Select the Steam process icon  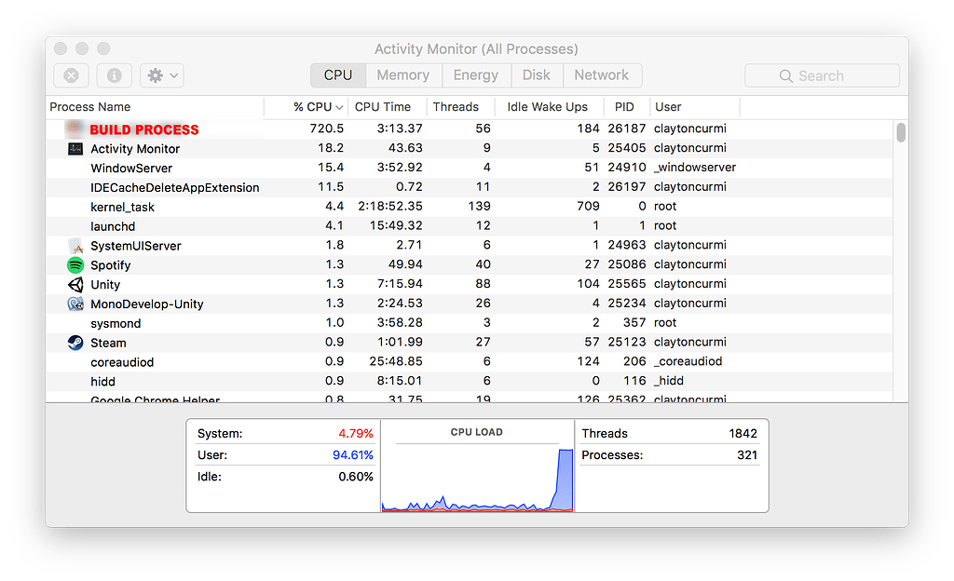pyautogui.click(x=76, y=343)
